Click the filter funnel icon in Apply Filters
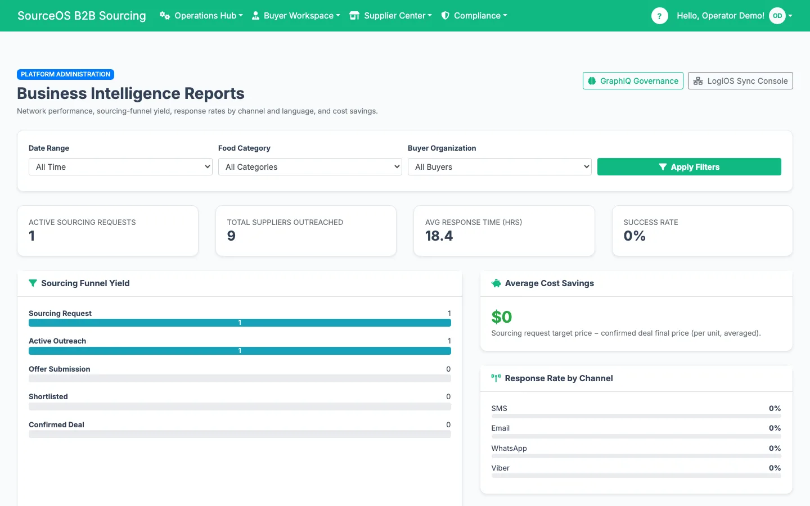The image size is (810, 506). point(663,167)
